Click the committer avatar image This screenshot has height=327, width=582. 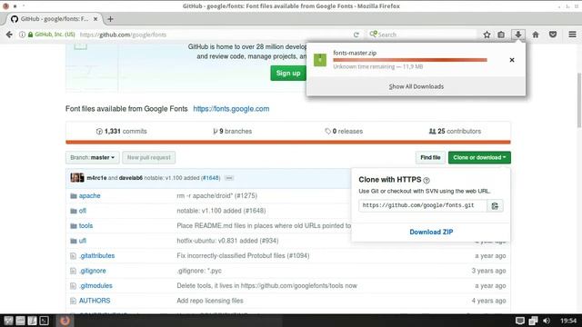click(x=77, y=178)
